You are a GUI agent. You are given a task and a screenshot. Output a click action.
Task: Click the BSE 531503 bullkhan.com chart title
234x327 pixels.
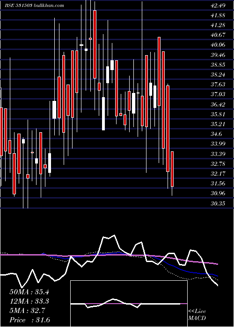coord(34,6)
